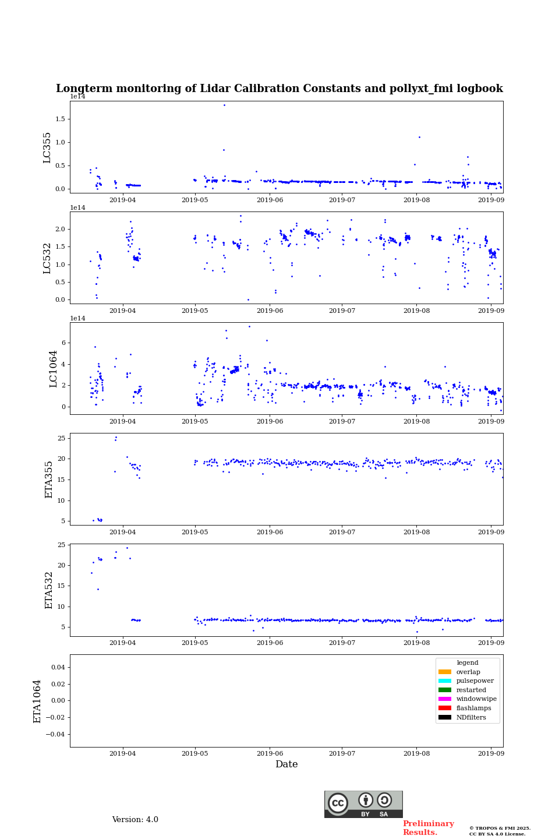This screenshot has width=559, height=839.
Task: Click the ETA1064 y-axis label
Action: [37, 701]
